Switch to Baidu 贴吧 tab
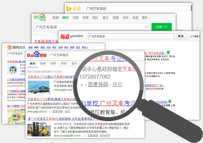 coord(53,64)
